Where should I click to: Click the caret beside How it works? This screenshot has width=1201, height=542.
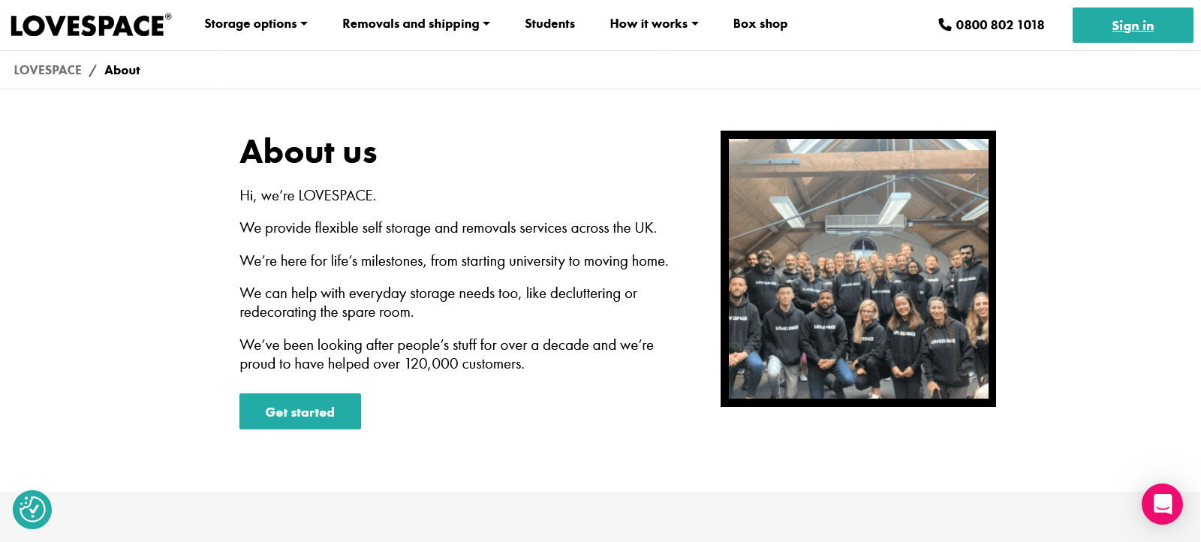click(695, 24)
